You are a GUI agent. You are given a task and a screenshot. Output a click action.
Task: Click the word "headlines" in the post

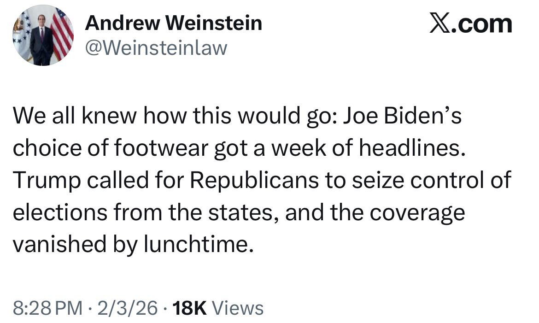pyautogui.click(x=407, y=149)
